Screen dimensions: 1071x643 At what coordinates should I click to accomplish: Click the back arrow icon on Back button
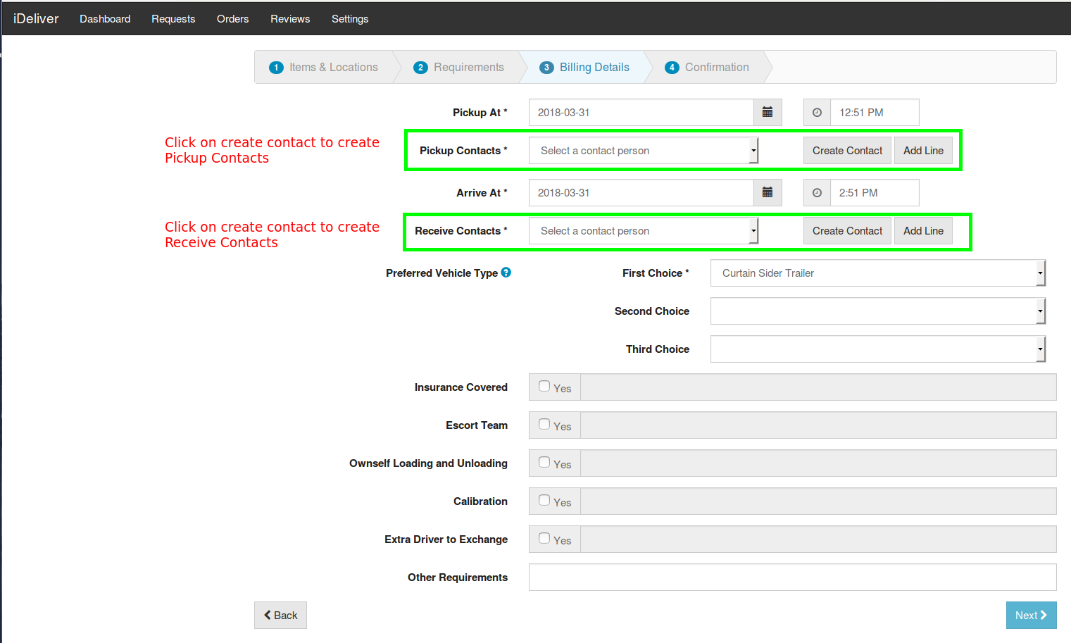[268, 615]
